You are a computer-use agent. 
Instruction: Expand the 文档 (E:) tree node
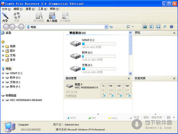[x=3, y=82]
